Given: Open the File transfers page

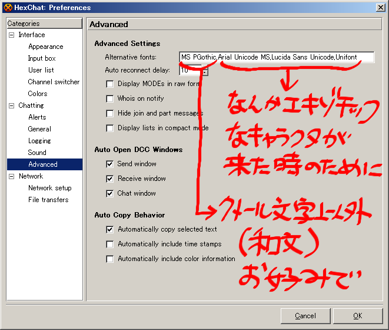Looking at the screenshot, I should pos(48,200).
